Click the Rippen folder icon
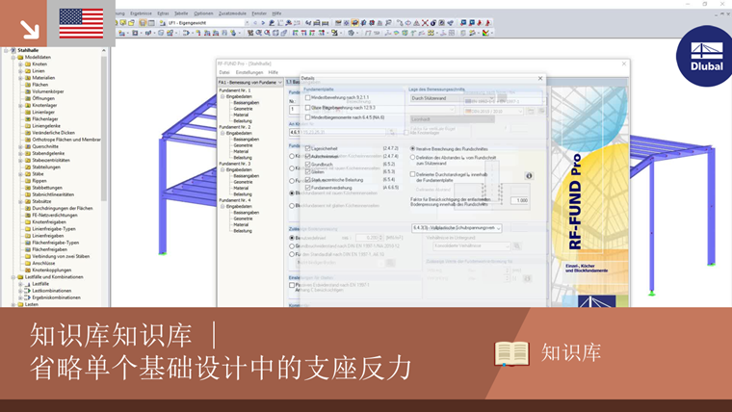The width and height of the screenshot is (732, 412). pyautogui.click(x=28, y=181)
